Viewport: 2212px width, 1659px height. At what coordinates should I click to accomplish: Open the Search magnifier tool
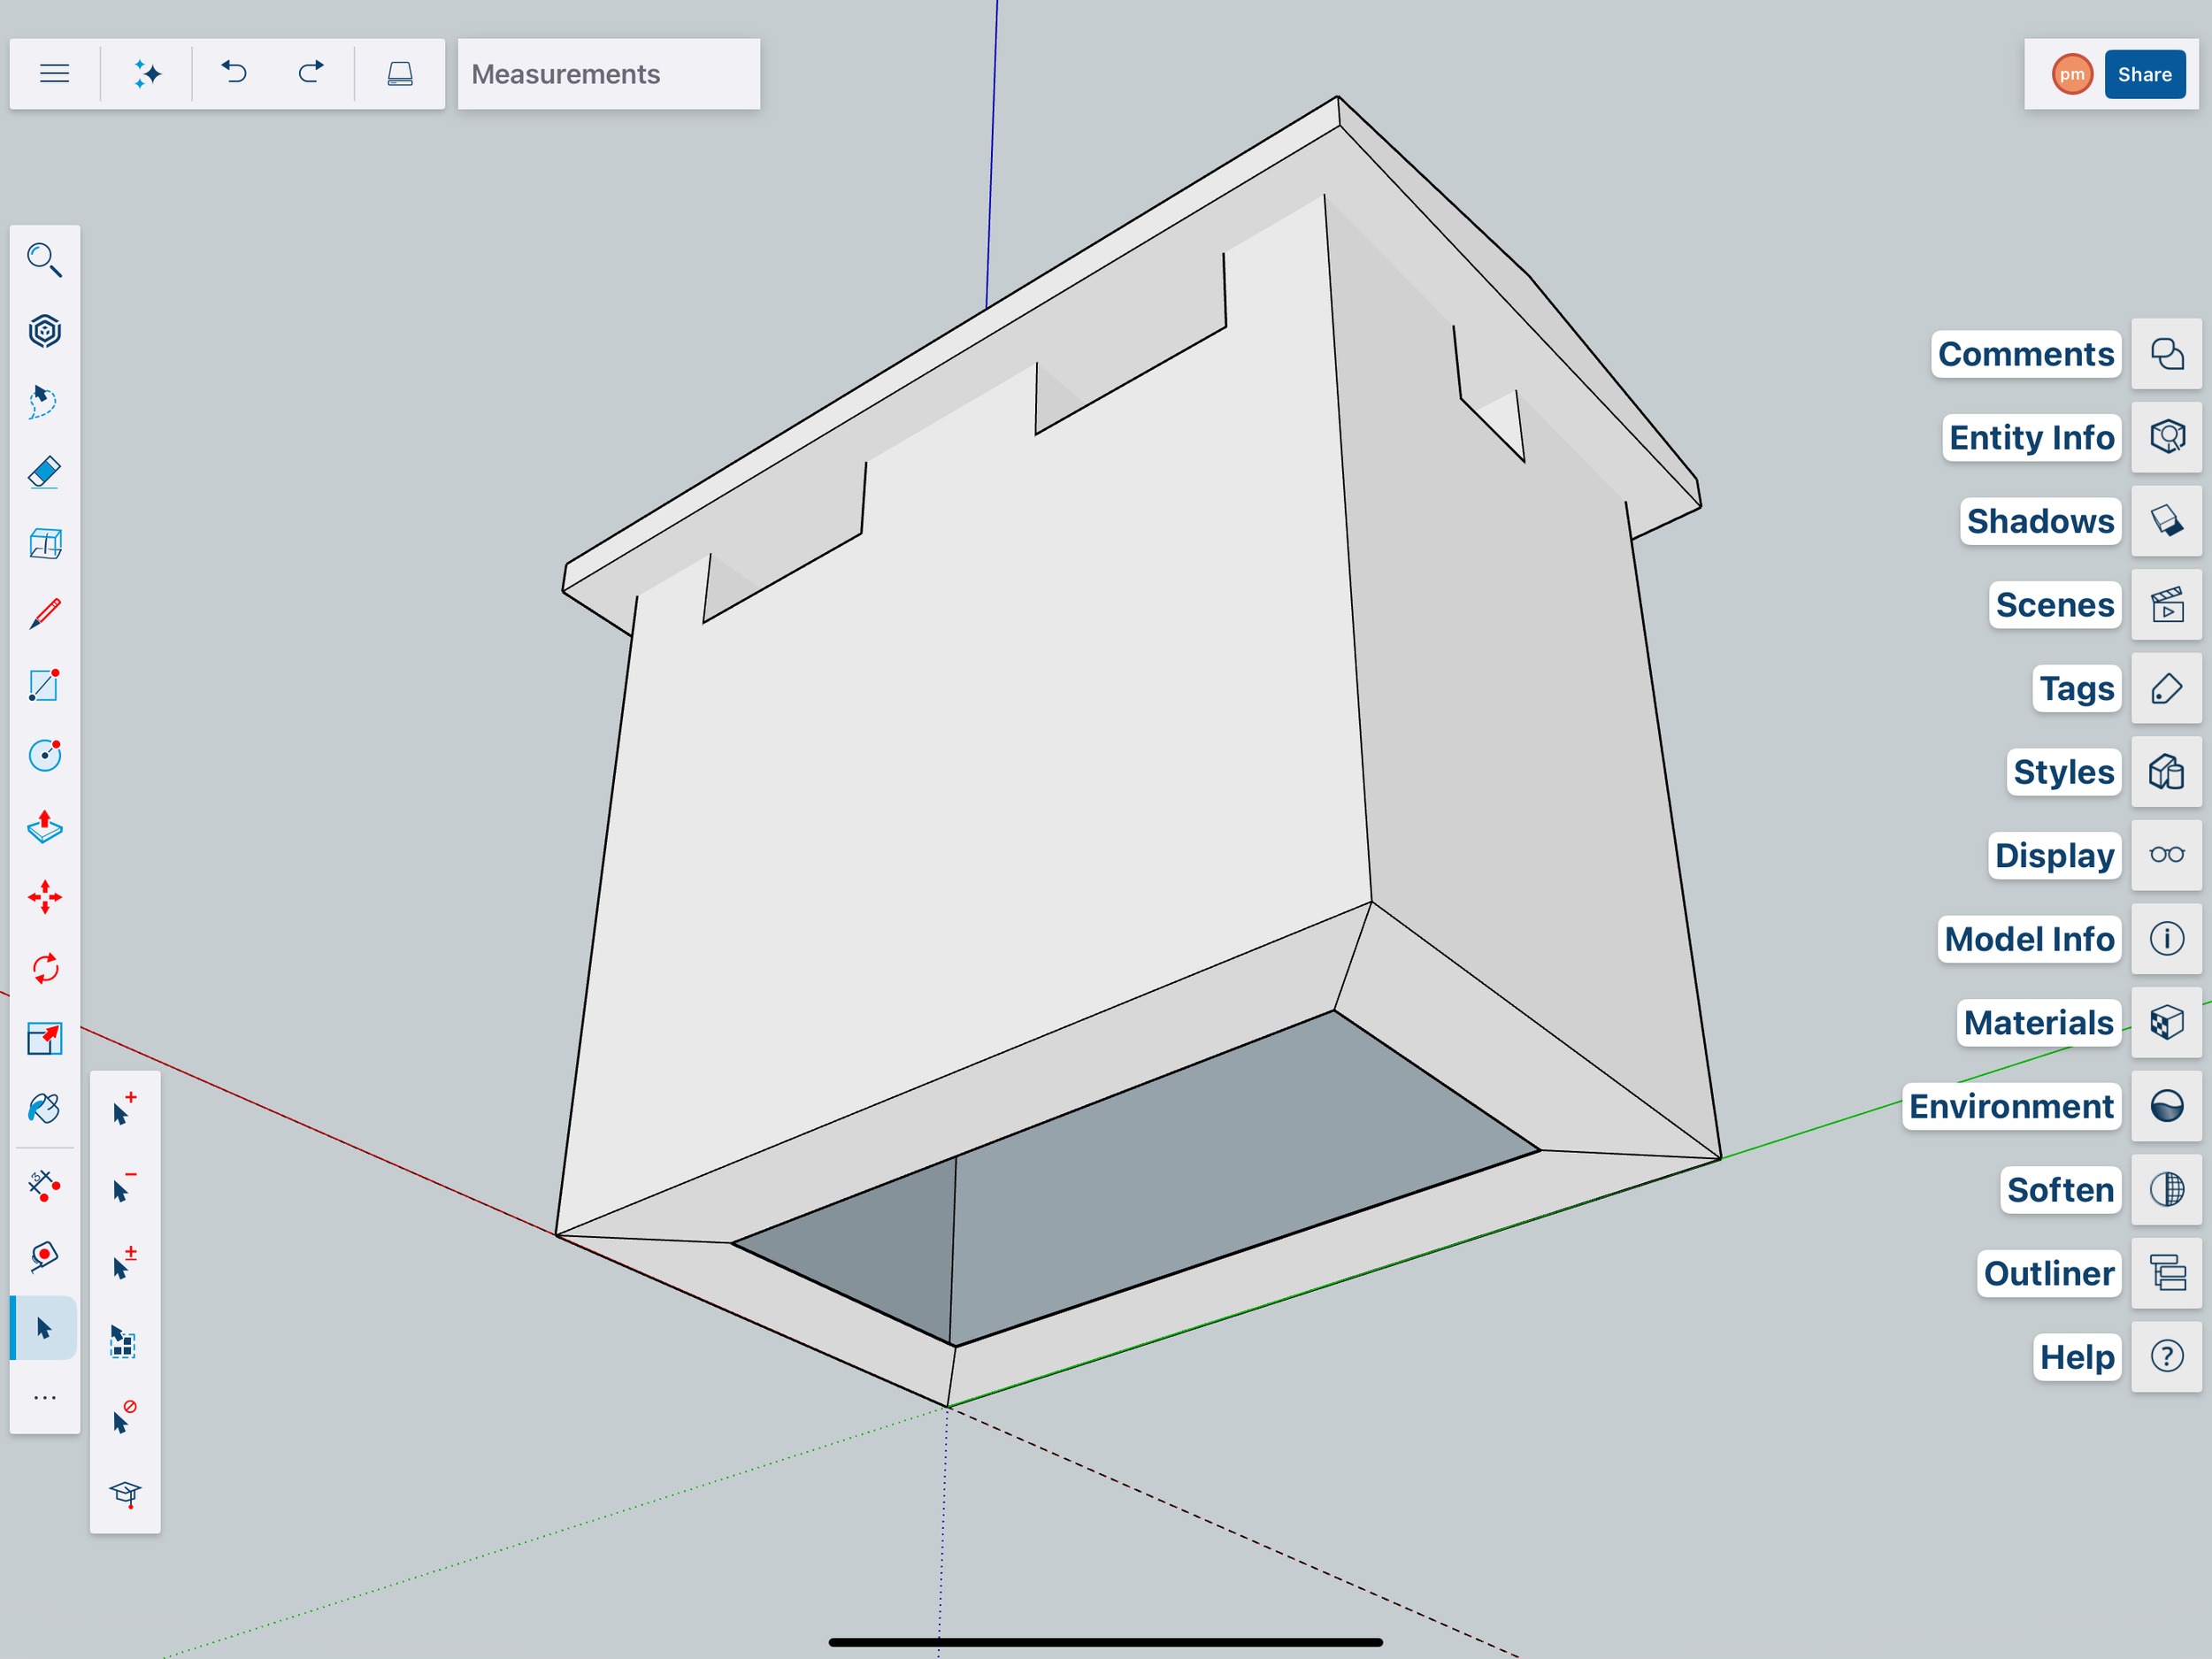pyautogui.click(x=44, y=260)
